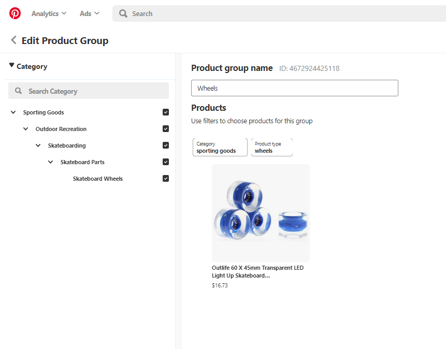Collapse the Category panel triangle
Screen dimensions: 446x349
[12, 65]
